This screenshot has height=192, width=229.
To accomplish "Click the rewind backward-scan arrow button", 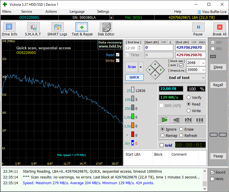I will coord(176,120).
